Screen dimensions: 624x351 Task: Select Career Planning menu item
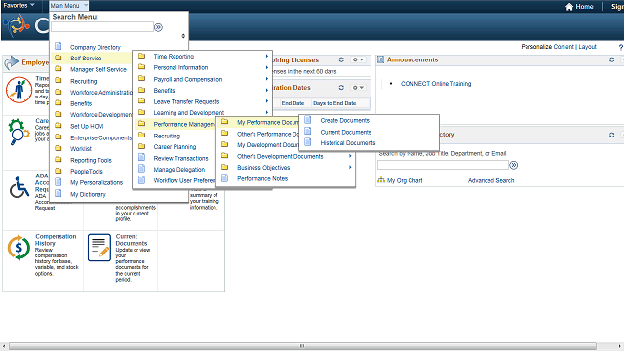coord(175,147)
